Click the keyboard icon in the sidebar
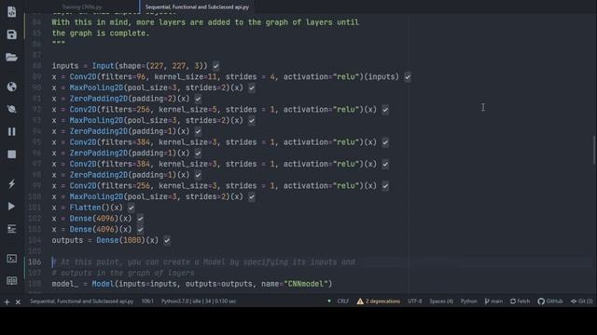Viewport: 597px width, 335px height. click(x=11, y=281)
